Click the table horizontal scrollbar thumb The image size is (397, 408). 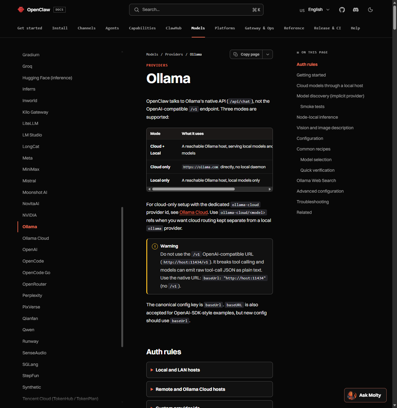point(193,189)
